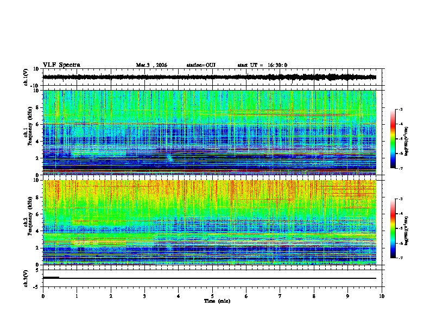The image size is (430, 332).
Task: Click the '4' kHz tick of ch.2 spectrogram
Action: 38,231
